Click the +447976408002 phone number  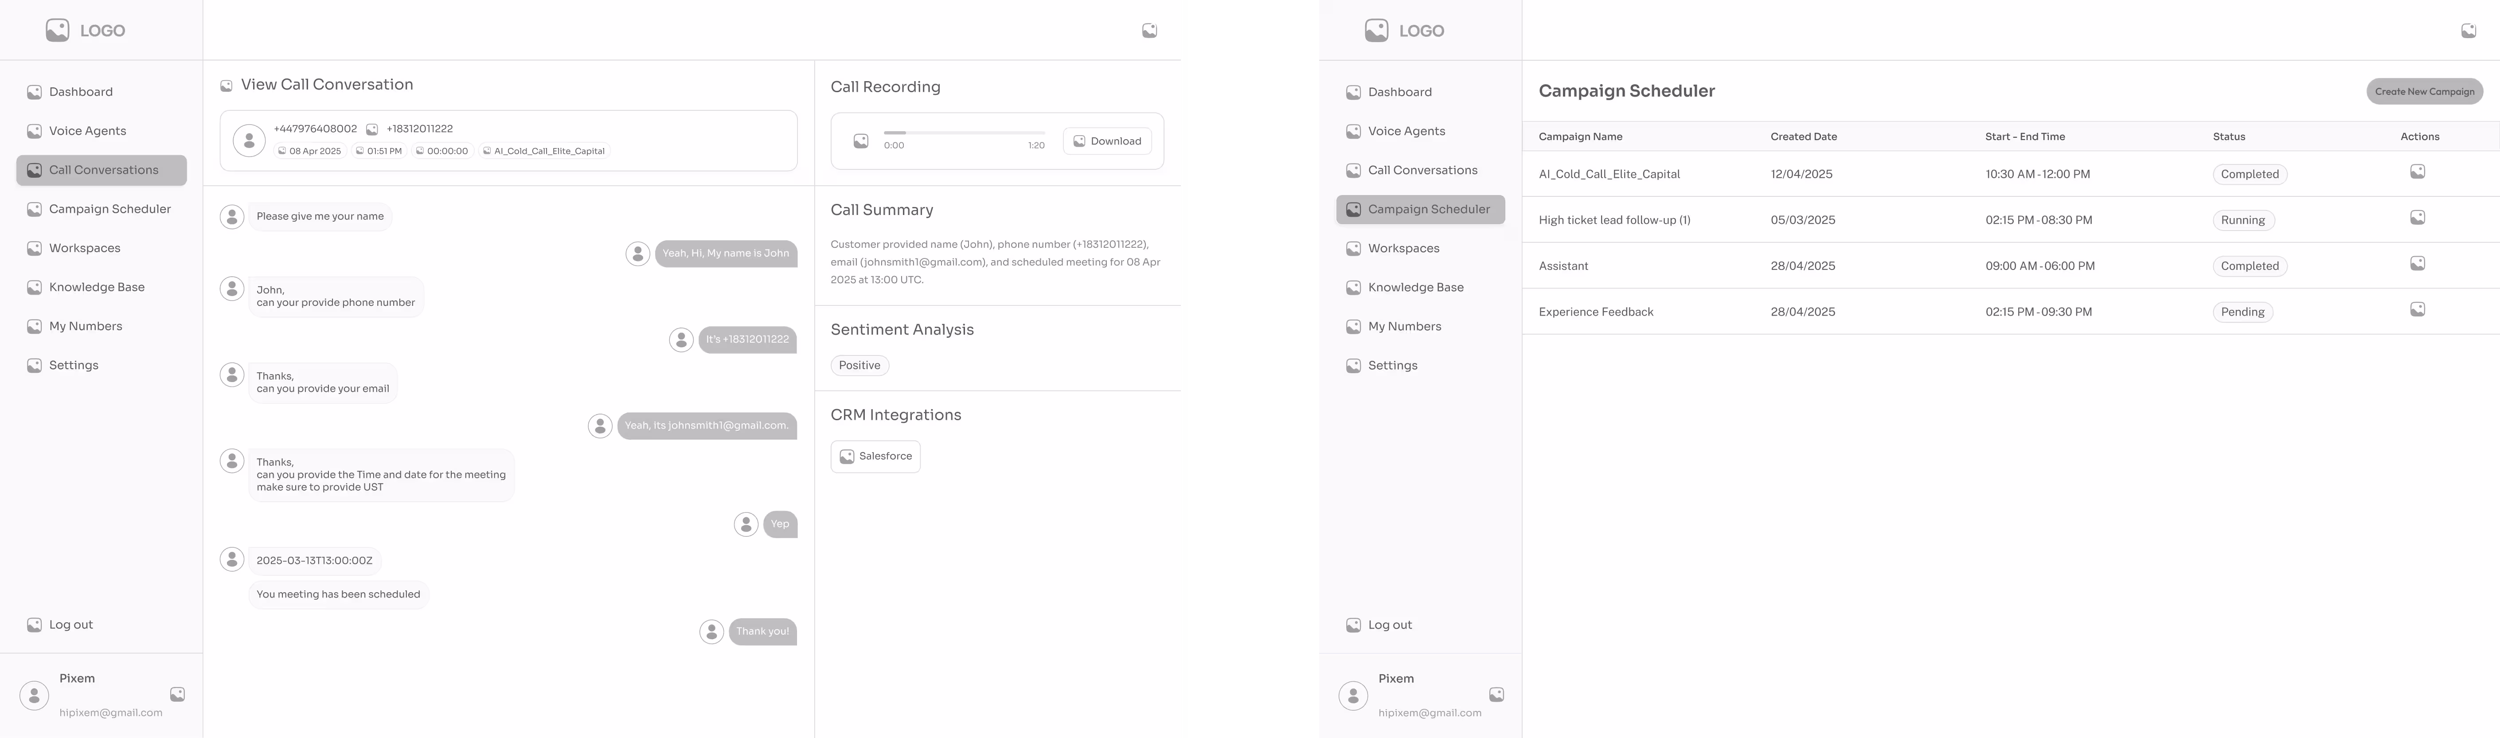pos(316,129)
